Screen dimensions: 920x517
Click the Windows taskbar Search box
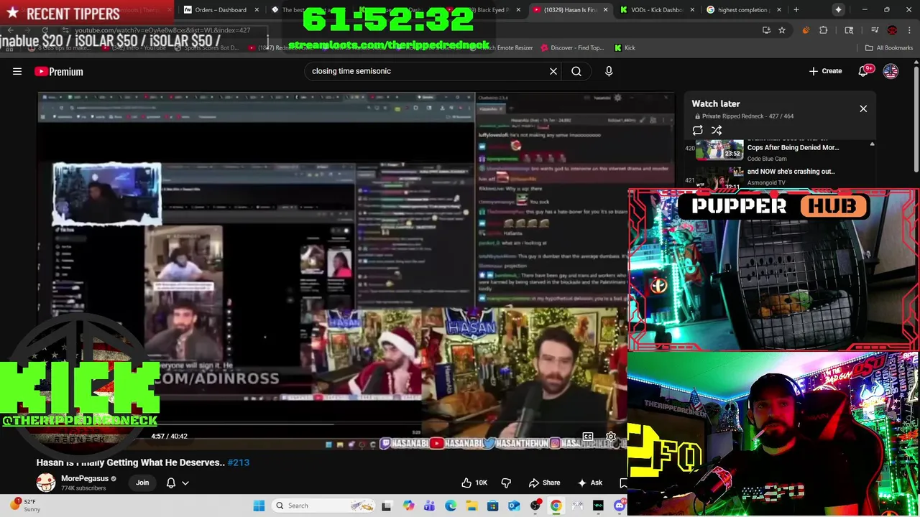(325, 506)
